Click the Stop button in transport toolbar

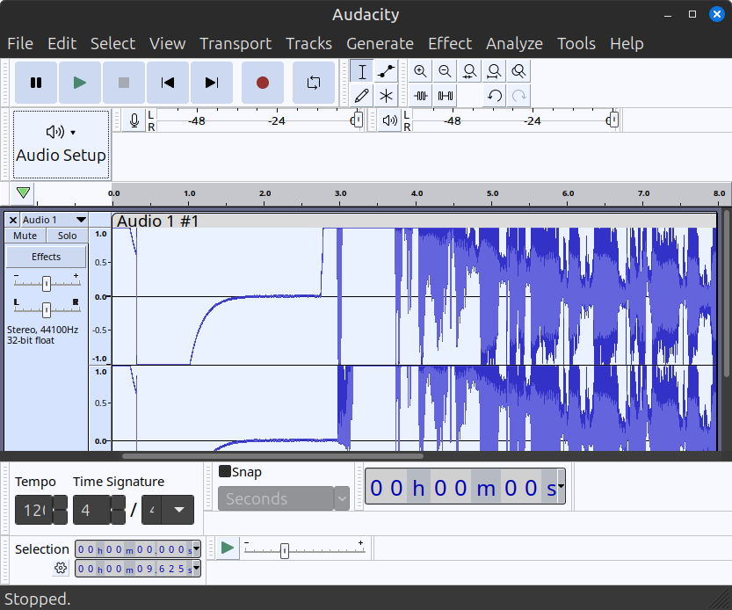(124, 83)
